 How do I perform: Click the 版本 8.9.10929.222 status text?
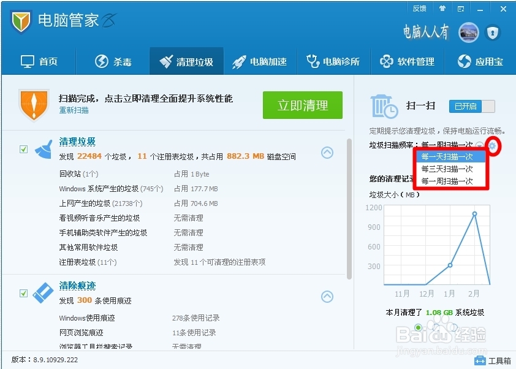point(45,360)
